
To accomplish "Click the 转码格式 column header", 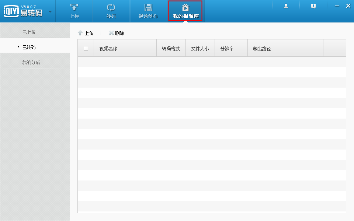I will tap(171, 49).
